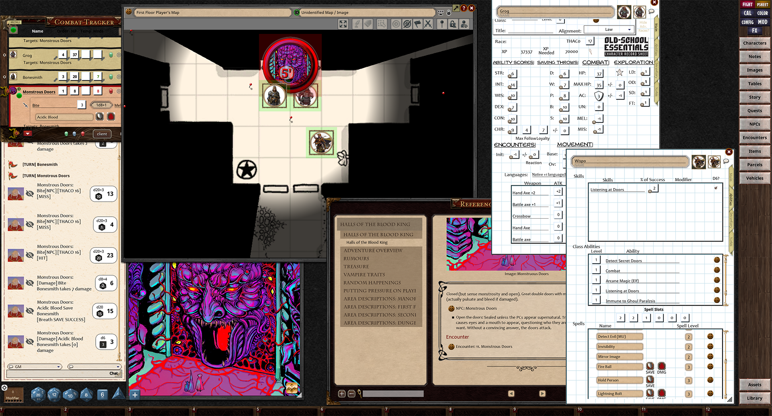This screenshot has width=772, height=416.
Task: Click the Wispo spells list scrollbar
Action: coord(725,364)
